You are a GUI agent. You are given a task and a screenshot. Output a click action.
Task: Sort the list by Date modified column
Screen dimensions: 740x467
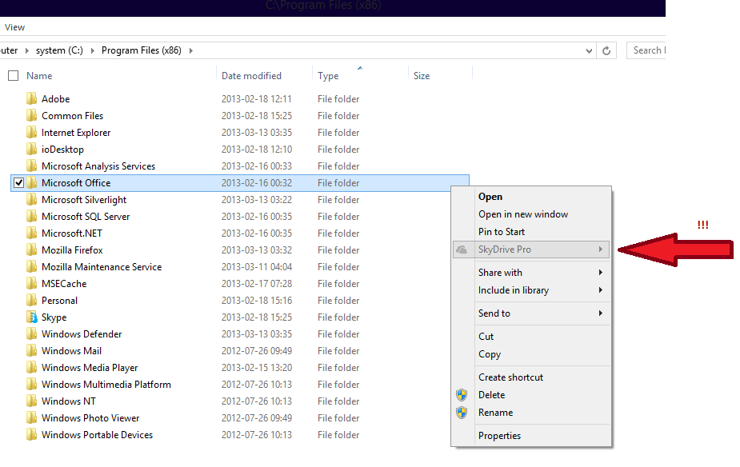[251, 76]
